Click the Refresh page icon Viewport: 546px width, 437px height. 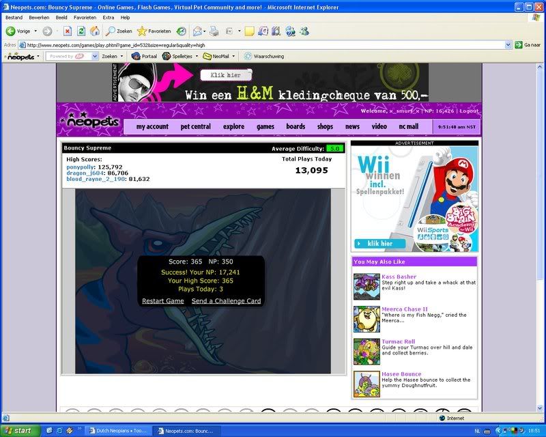(81, 31)
